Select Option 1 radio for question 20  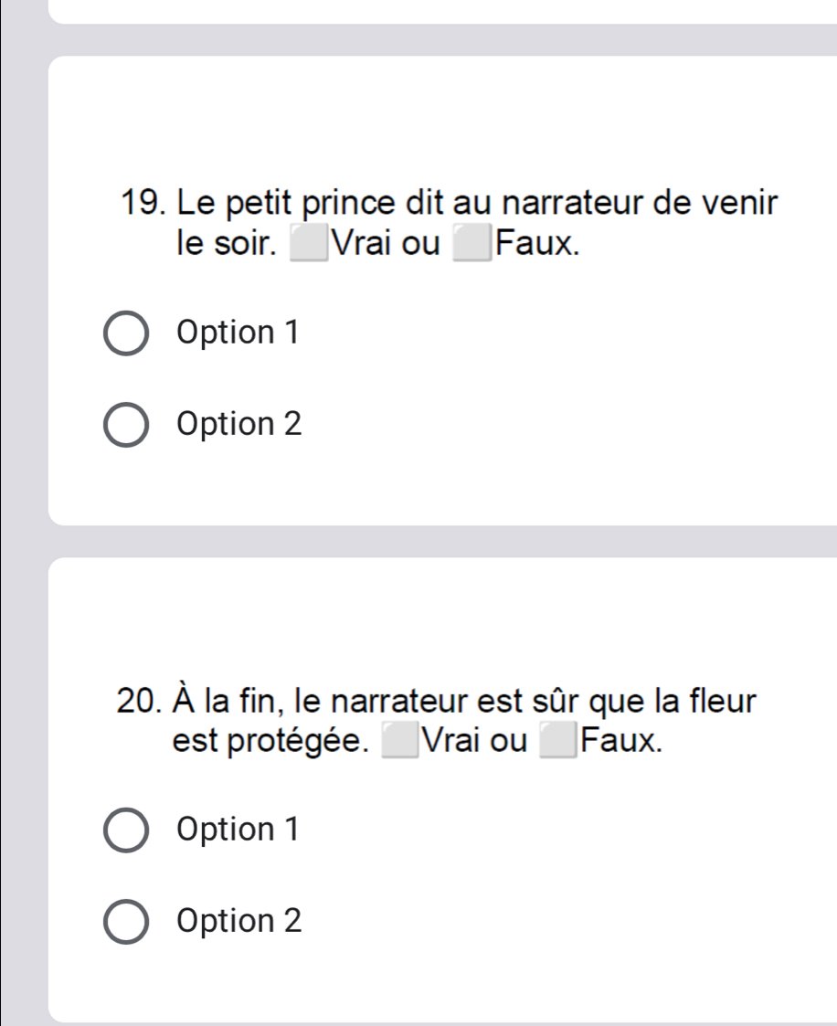coord(126,830)
